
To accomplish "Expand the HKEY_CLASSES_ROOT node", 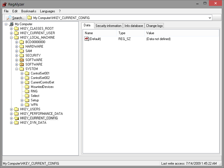I will pyautogui.click(x=11, y=29).
